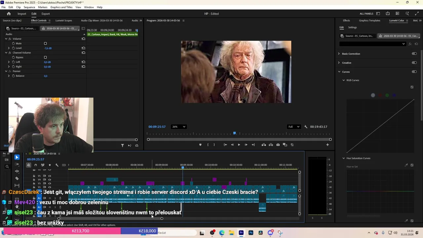Open the empty Lumetri effect dropdown
The image size is (423, 238).
tap(372, 44)
